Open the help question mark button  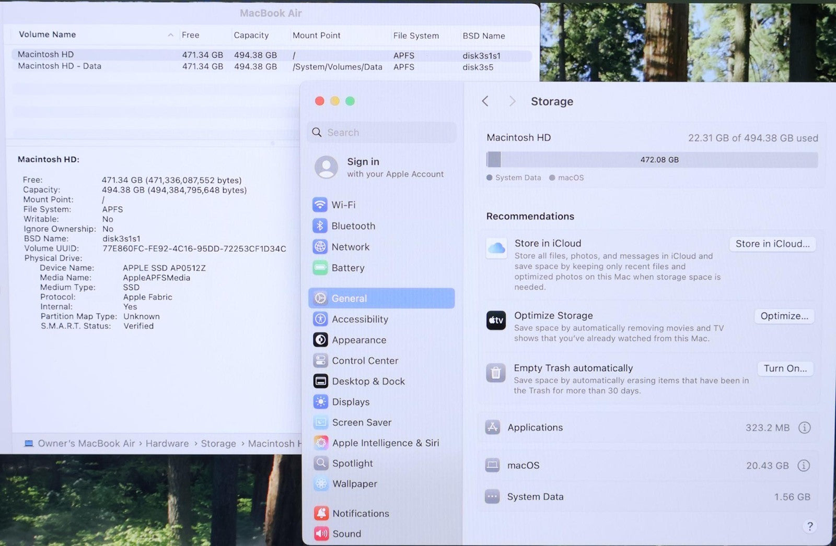click(x=809, y=526)
